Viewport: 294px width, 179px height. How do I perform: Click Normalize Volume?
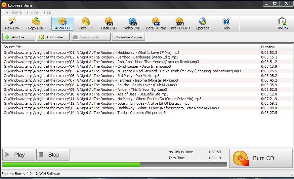[128, 37]
